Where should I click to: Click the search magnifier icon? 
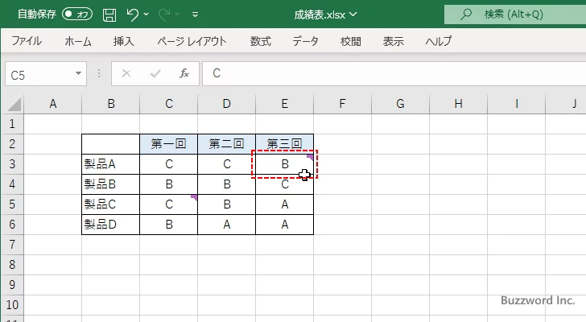(465, 14)
